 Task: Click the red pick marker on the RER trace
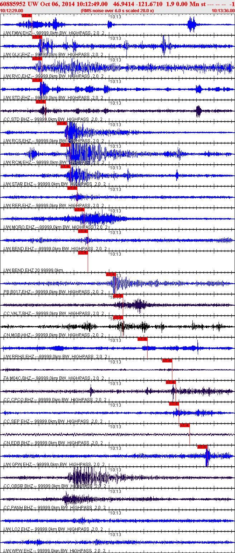[x=72, y=188]
